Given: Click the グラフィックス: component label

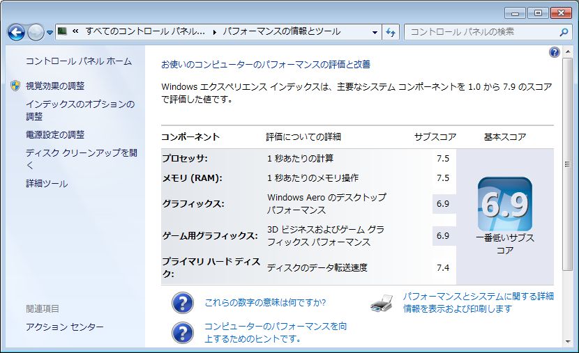Looking at the screenshot, I should [x=193, y=204].
